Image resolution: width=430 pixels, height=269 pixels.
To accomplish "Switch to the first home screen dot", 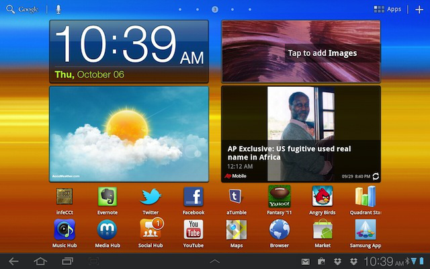I will (x=180, y=9).
